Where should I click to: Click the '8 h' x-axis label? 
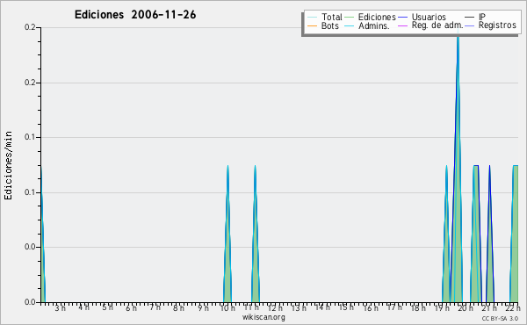(x=178, y=307)
